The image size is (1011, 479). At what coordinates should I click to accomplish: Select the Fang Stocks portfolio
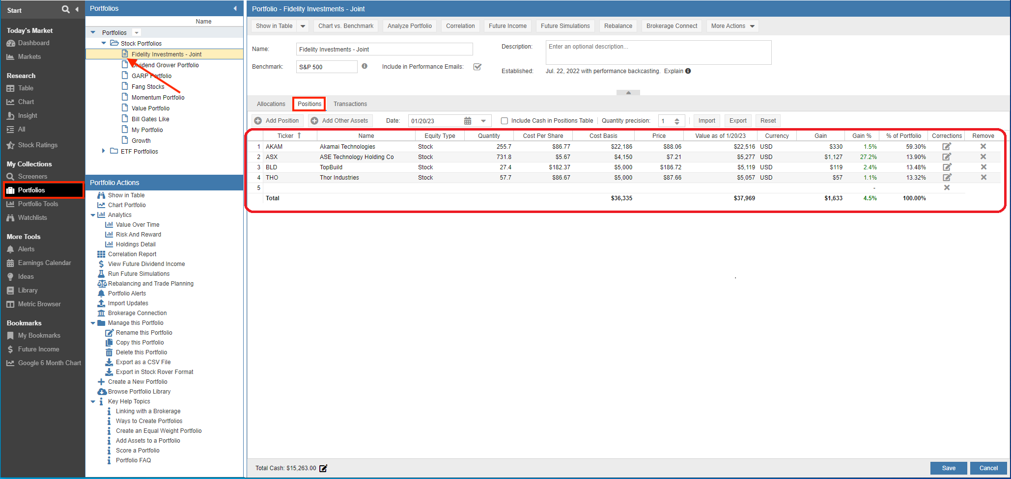tap(148, 87)
